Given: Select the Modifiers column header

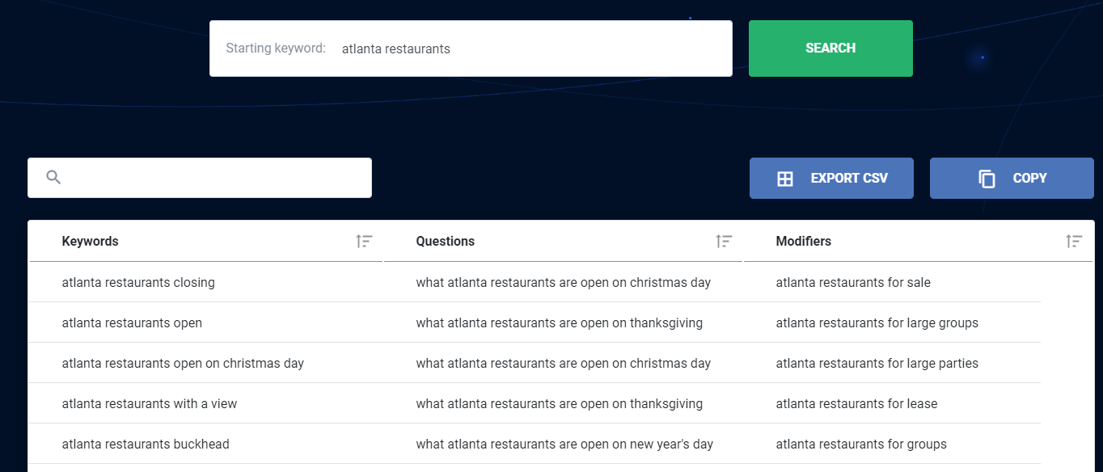Looking at the screenshot, I should pos(803,241).
